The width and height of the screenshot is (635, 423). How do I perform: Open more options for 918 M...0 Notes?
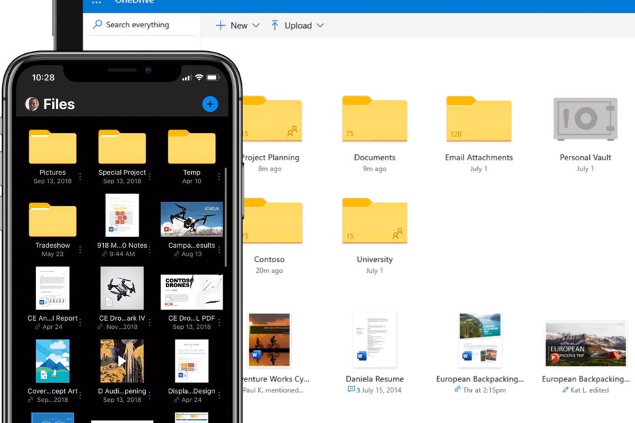click(x=150, y=249)
